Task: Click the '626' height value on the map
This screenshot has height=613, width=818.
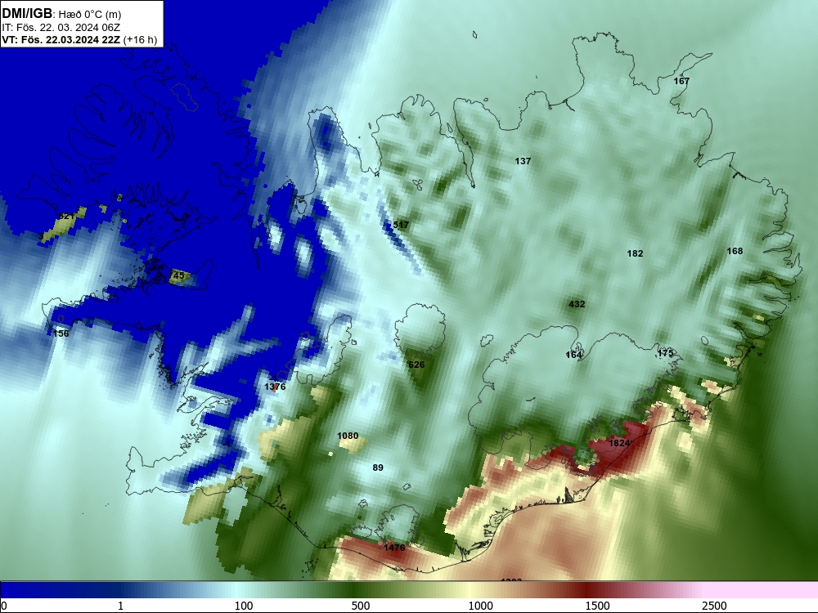Action: 416,365
